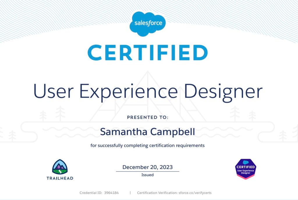Select the purple Certified User Experience Designer badge
Screen dimensions: 298x200
[x=246, y=169]
